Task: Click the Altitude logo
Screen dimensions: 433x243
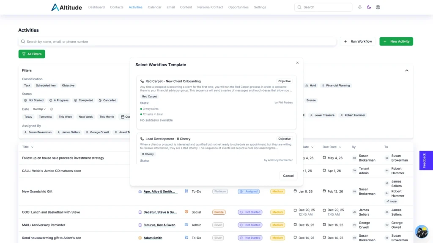Action: [66, 7]
